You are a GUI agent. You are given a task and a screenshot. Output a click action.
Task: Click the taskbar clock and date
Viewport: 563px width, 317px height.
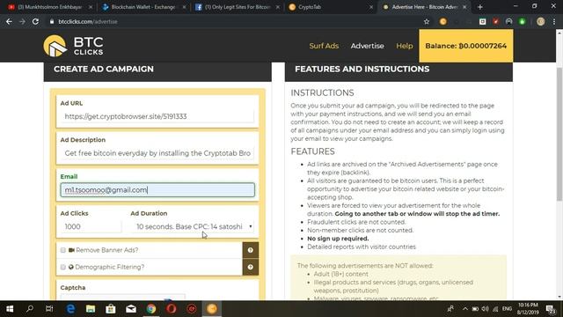(528, 309)
